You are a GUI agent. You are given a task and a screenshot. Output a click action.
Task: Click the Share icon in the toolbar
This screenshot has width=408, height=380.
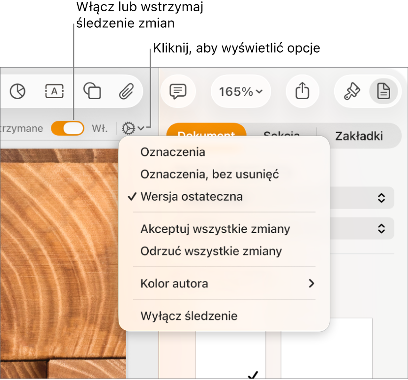303,91
